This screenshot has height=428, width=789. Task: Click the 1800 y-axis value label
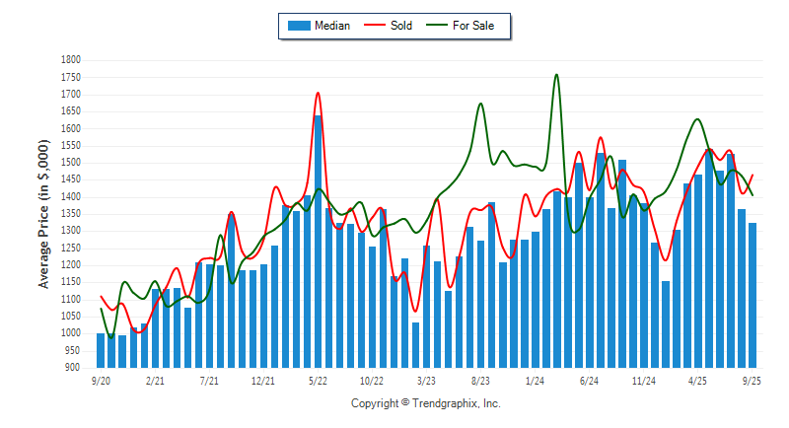tap(70, 60)
